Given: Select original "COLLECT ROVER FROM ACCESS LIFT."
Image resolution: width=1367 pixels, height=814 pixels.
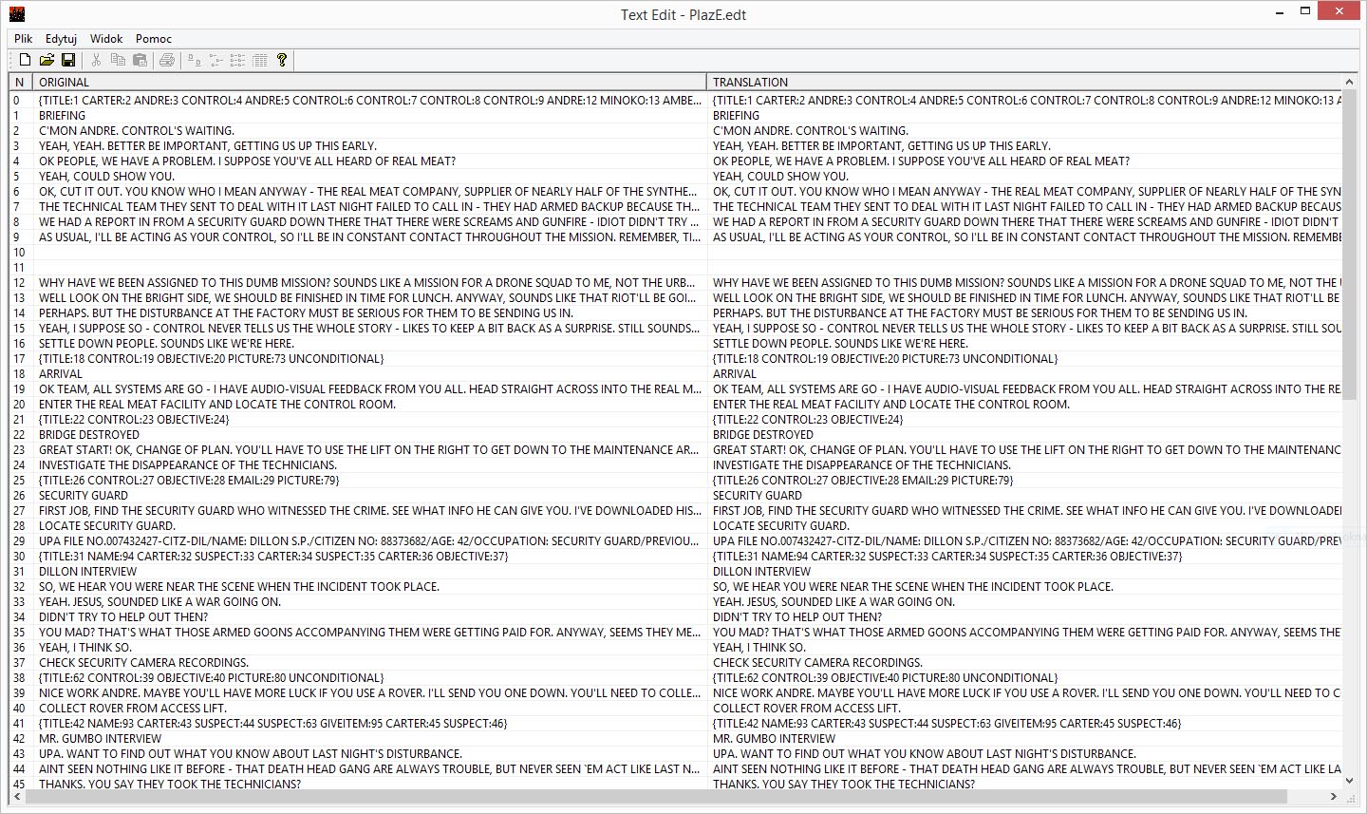Looking at the screenshot, I should pyautogui.click(x=133, y=709).
